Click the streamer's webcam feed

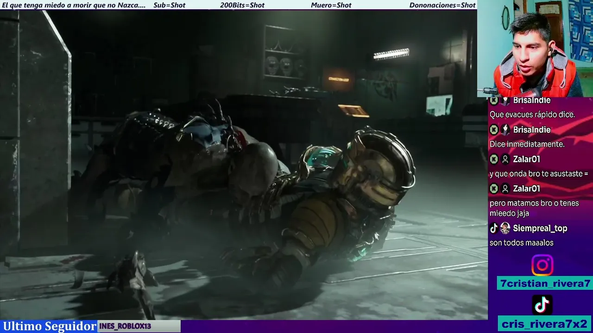(535, 49)
